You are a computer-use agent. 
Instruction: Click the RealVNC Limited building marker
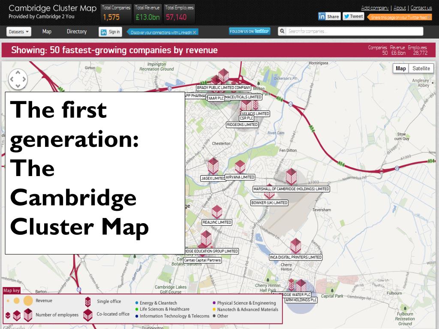point(216,212)
